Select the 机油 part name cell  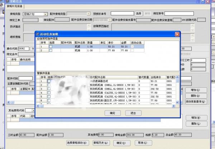click(x=80, y=50)
